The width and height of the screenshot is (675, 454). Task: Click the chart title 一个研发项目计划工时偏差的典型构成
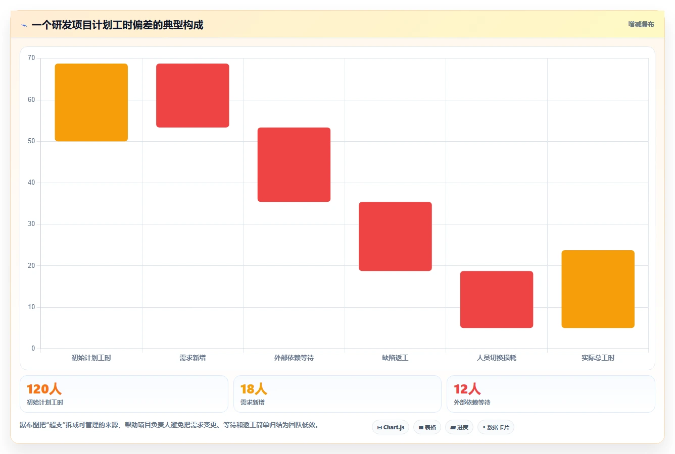tap(117, 25)
